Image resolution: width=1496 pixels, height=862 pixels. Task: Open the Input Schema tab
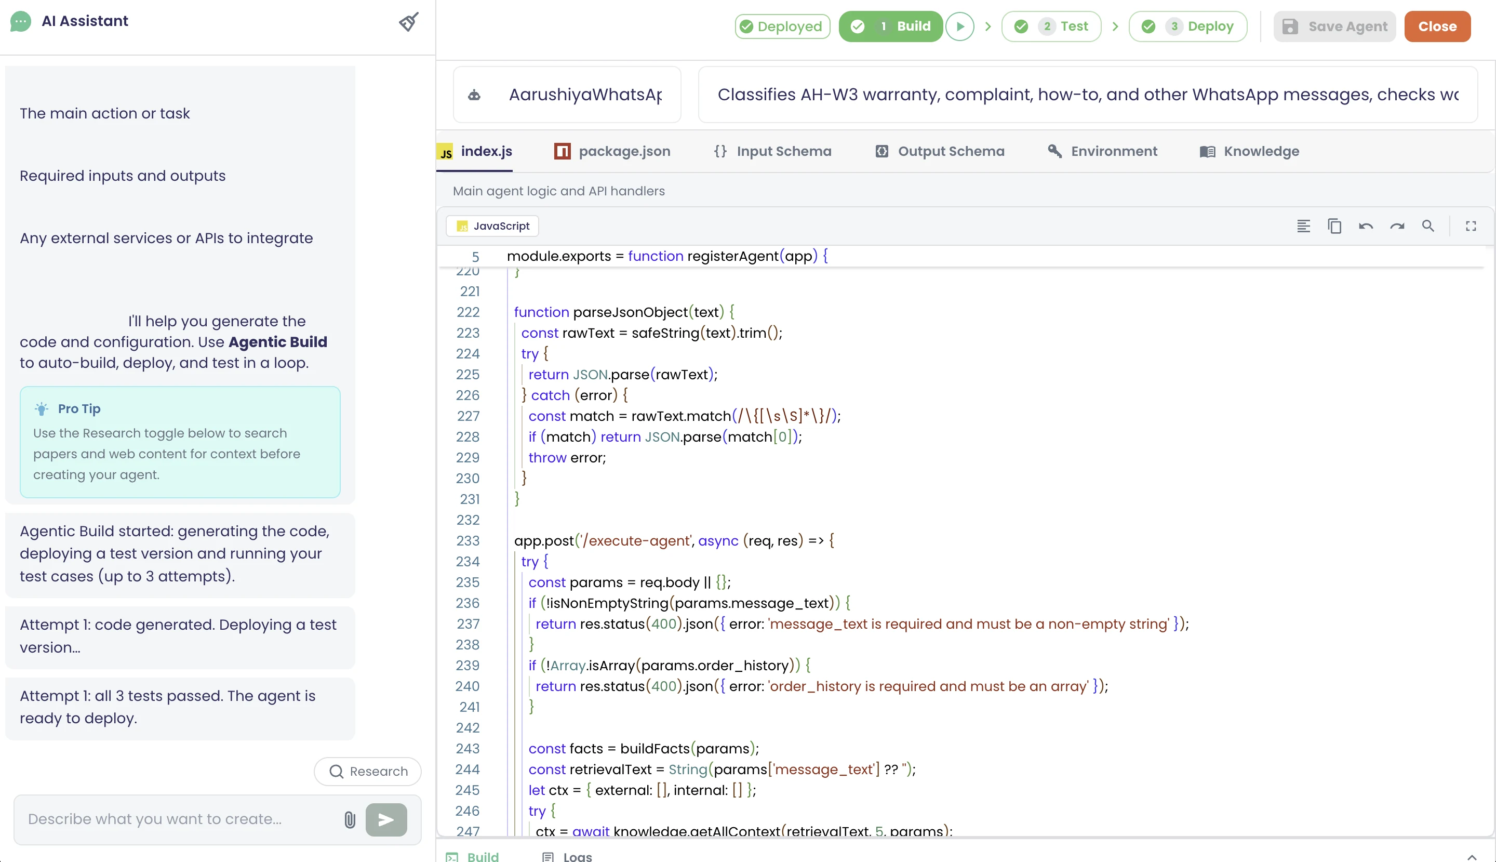[772, 152]
